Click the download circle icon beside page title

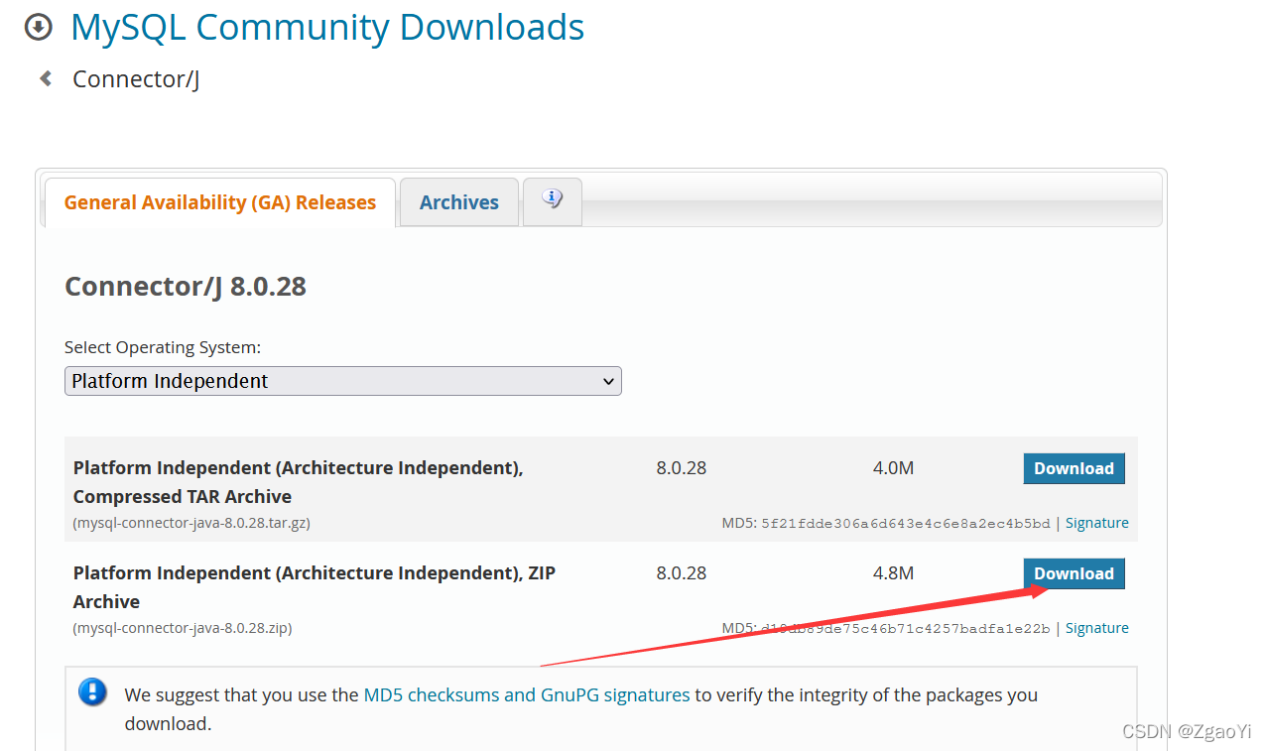tap(39, 28)
